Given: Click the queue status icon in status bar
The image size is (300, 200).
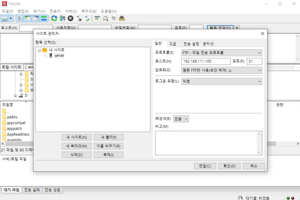Looking at the screenshot, I should click(240, 198).
